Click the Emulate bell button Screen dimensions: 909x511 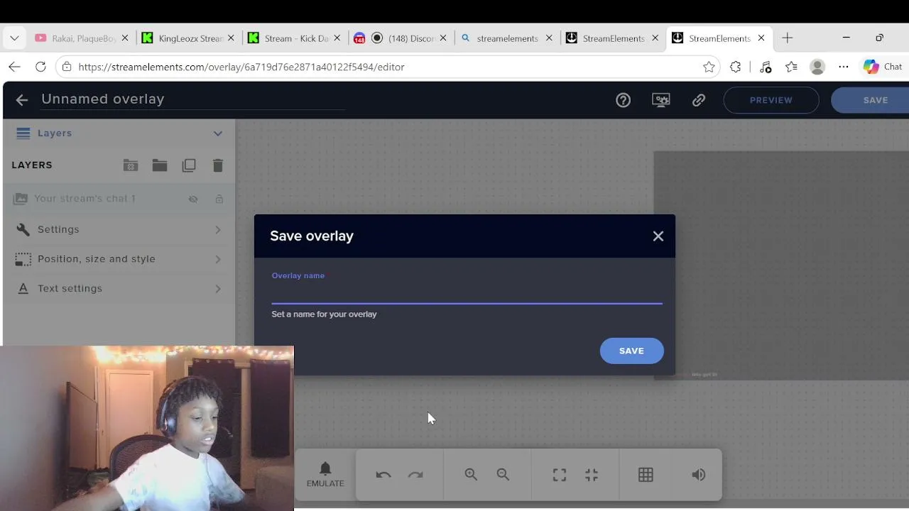325,475
